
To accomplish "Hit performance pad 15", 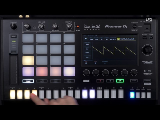I will click(x=55, y=38).
